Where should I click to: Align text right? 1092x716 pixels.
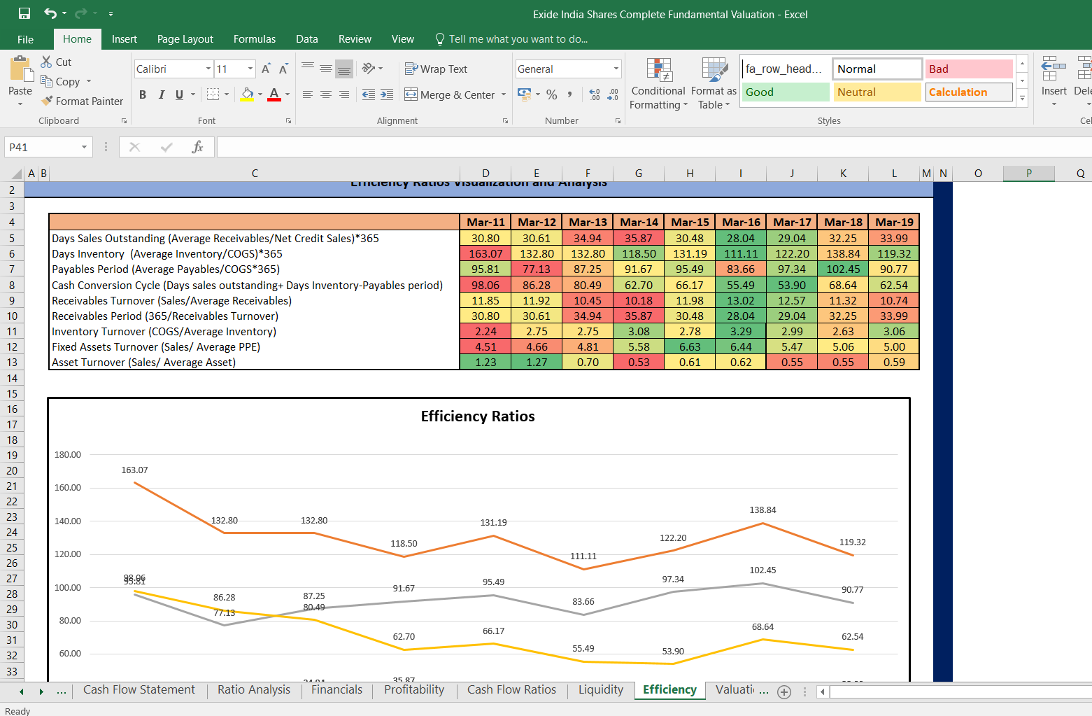[x=344, y=94]
